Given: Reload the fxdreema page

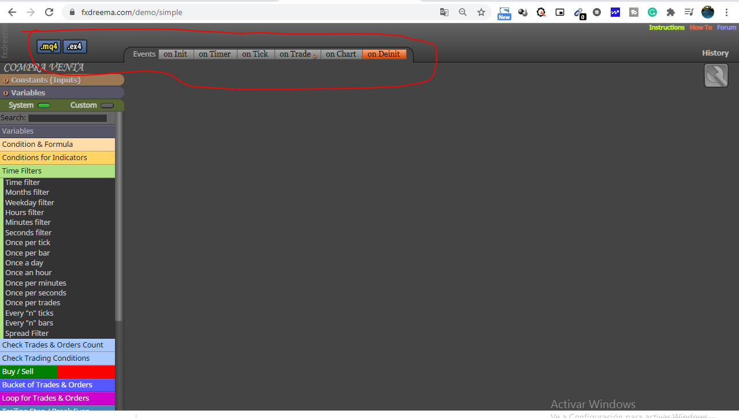Looking at the screenshot, I should [x=50, y=12].
